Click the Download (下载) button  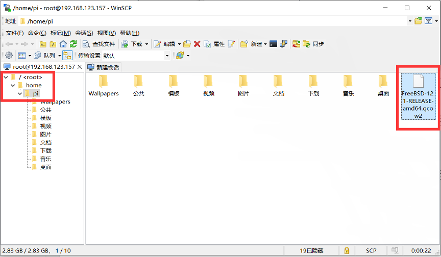pos(132,44)
